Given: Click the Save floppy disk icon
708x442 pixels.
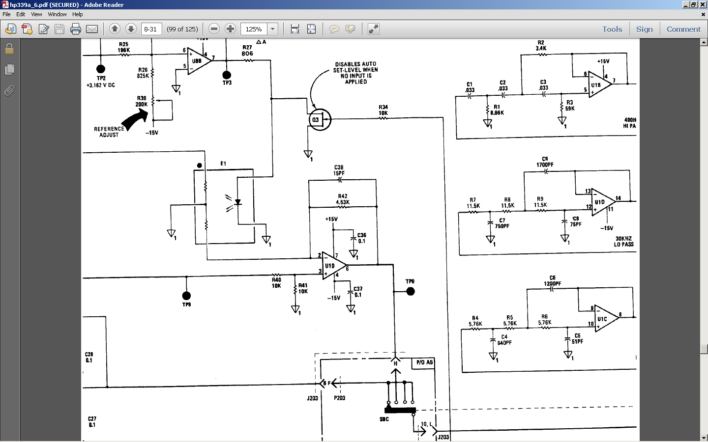Looking at the screenshot, I should coord(59,29).
